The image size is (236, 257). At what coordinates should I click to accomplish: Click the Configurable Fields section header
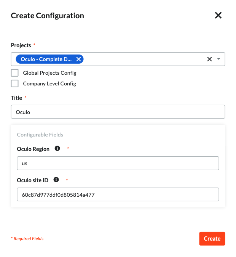tap(40, 135)
